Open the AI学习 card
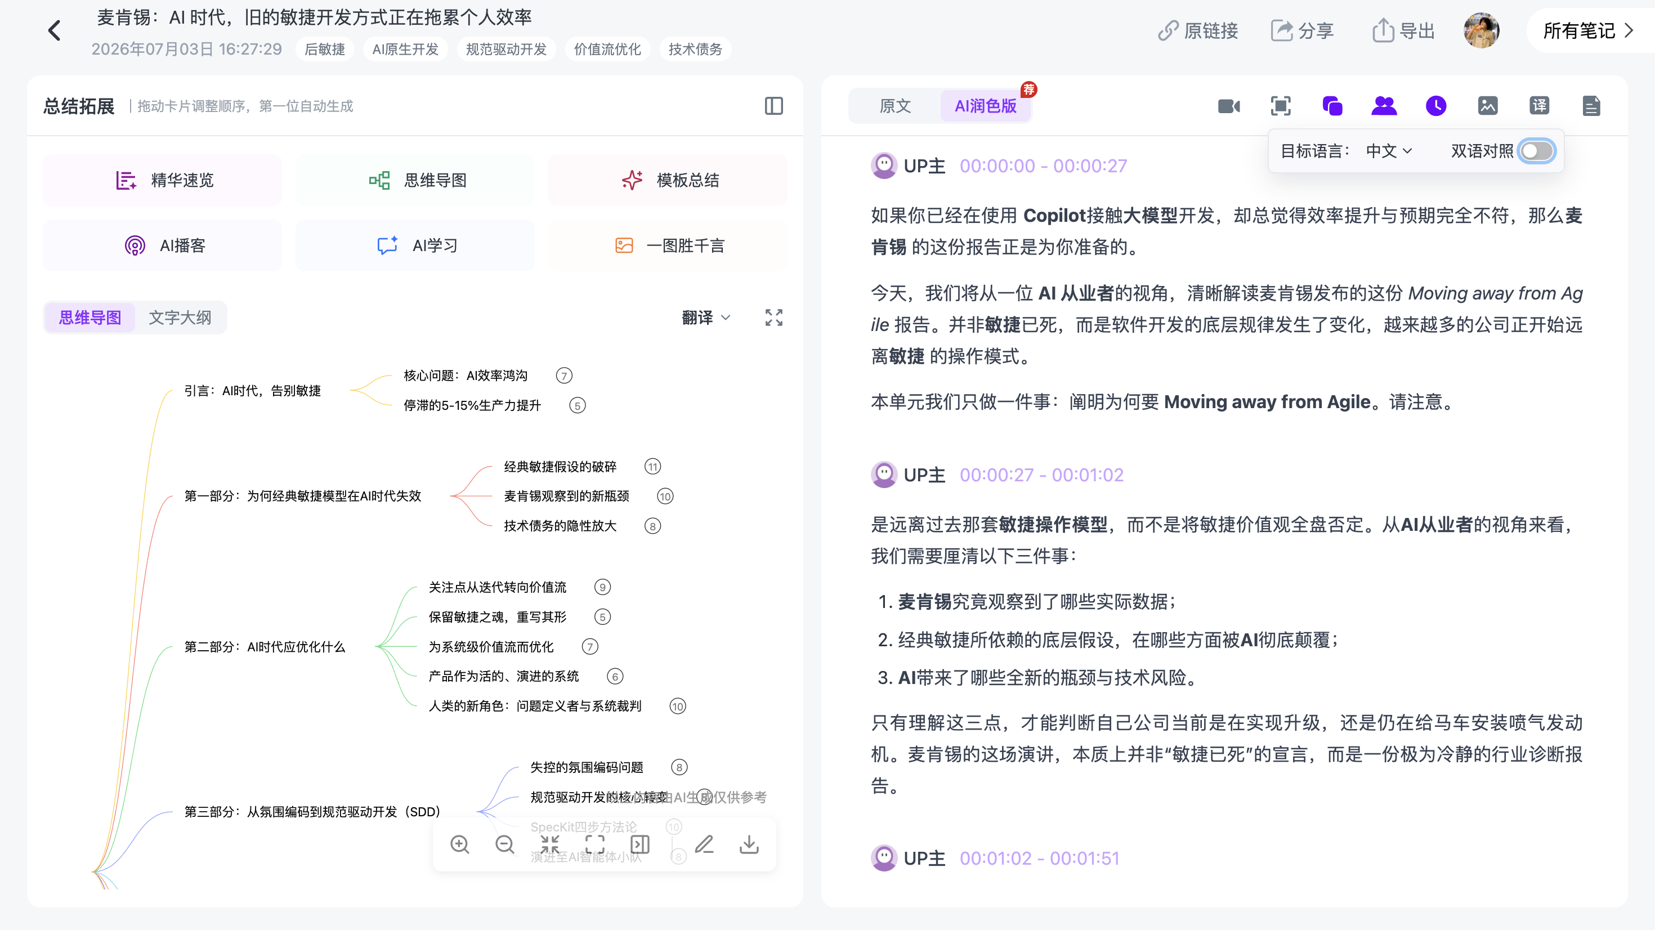This screenshot has height=930, width=1655. coord(415,245)
